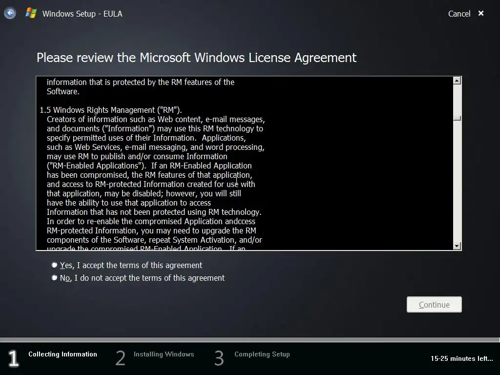500x375 pixels.
Task: Click the license scrollbar up arrow
Action: (457, 81)
